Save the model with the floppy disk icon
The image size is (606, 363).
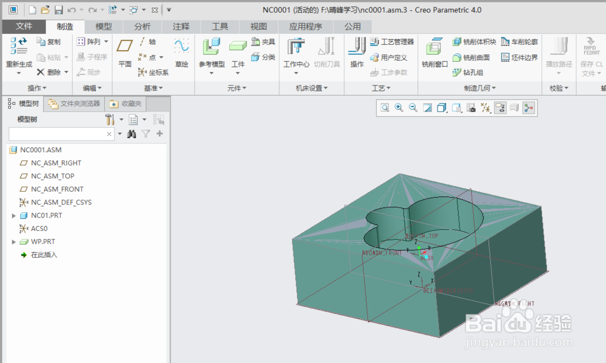click(58, 10)
